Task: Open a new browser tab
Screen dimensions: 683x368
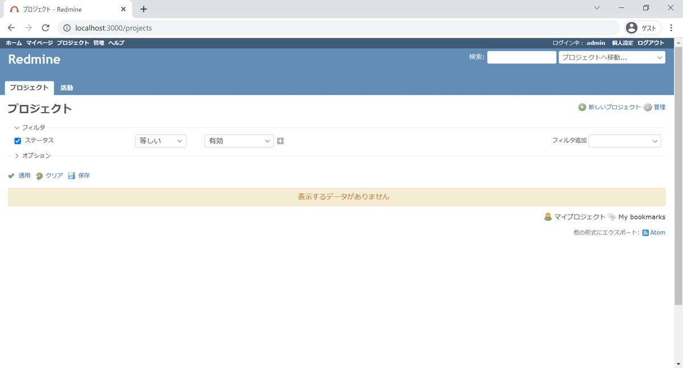Action: click(x=143, y=9)
